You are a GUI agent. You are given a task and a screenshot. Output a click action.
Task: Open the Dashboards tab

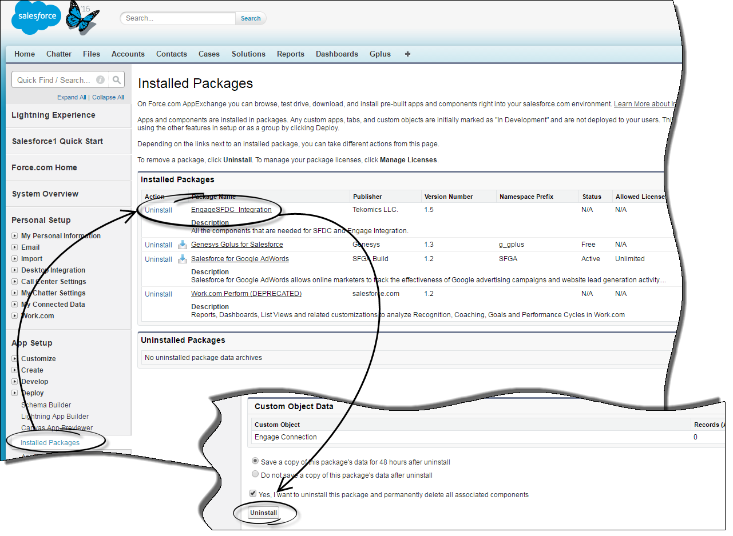337,54
